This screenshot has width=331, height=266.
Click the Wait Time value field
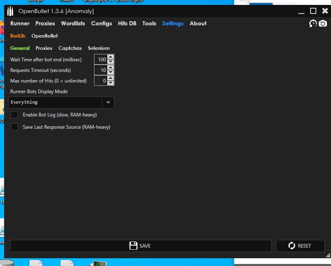pos(101,60)
